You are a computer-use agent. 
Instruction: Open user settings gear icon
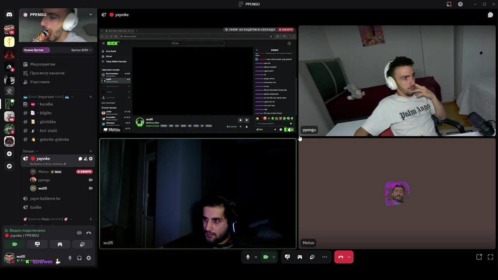89,258
